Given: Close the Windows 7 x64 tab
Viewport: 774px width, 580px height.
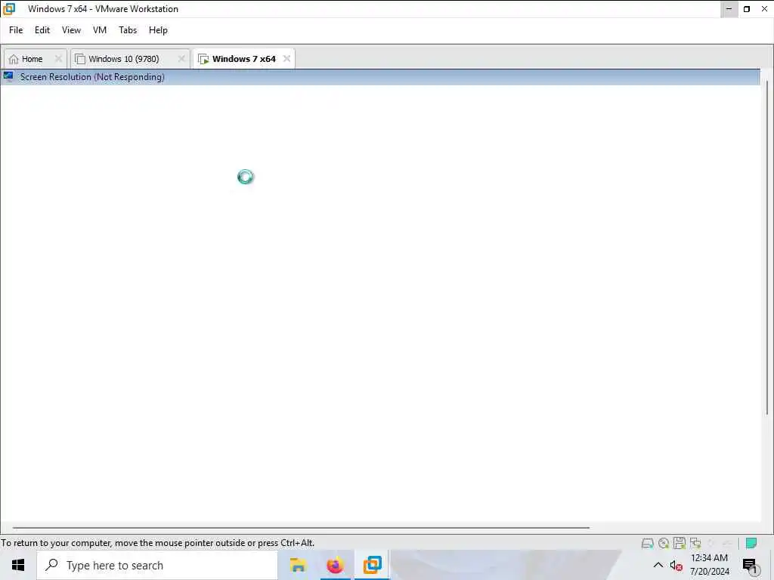Looking at the screenshot, I should (x=286, y=59).
